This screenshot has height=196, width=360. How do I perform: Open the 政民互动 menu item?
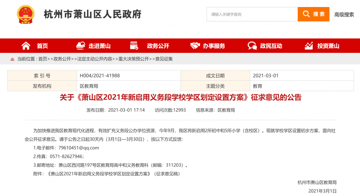(x=271, y=46)
